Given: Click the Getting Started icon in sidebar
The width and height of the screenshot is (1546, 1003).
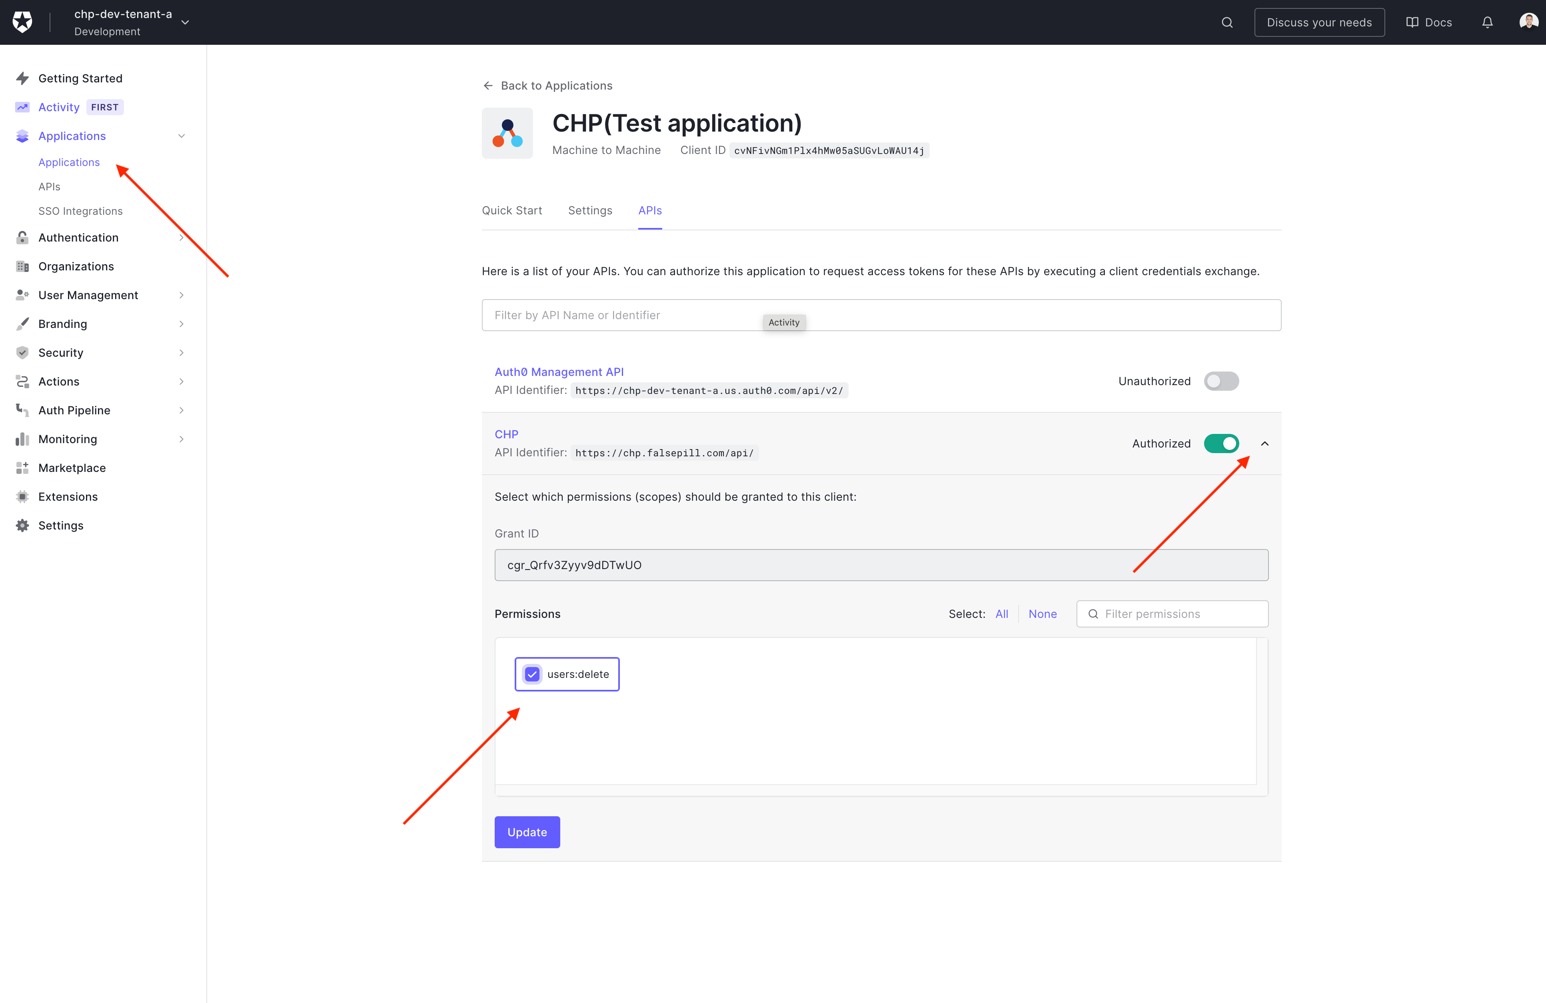Looking at the screenshot, I should pyautogui.click(x=22, y=78).
